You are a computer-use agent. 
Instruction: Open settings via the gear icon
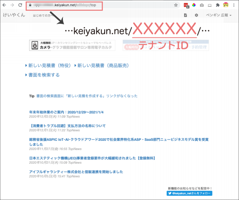[x=196, y=15]
